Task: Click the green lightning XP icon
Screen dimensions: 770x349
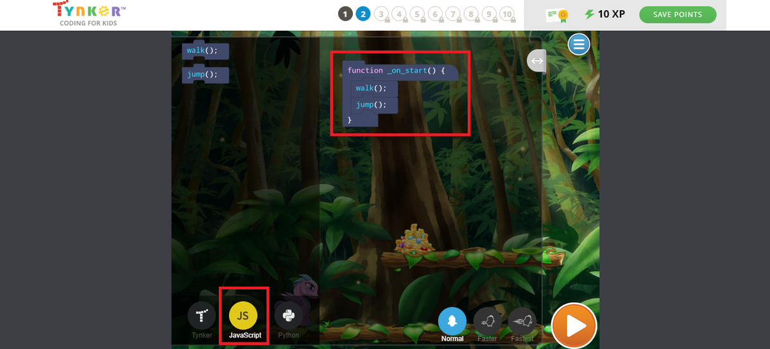Action: (x=589, y=14)
